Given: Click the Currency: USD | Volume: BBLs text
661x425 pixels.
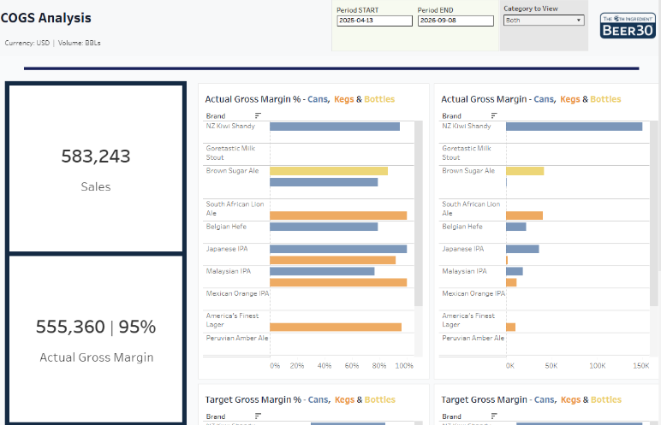Looking at the screenshot, I should 53,43.
